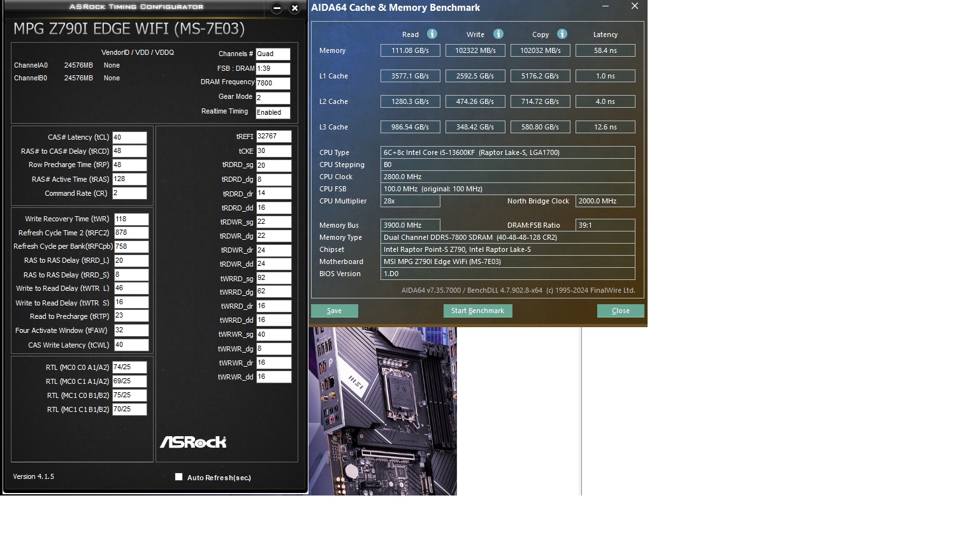Select the DRAM Frequency field

[x=273, y=84]
